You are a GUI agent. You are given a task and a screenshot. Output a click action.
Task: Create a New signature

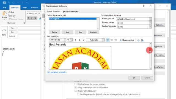point(67,32)
